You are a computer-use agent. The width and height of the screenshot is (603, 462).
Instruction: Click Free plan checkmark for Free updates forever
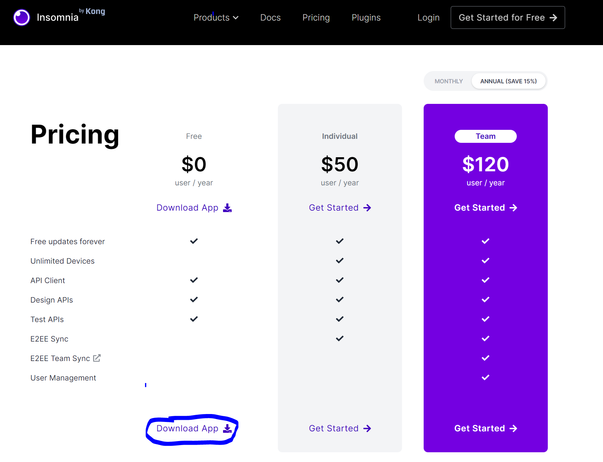(x=194, y=241)
